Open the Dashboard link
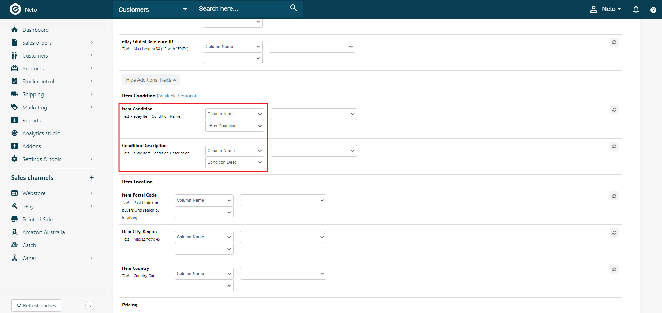Viewport: 662px width, 313px height. [36, 30]
